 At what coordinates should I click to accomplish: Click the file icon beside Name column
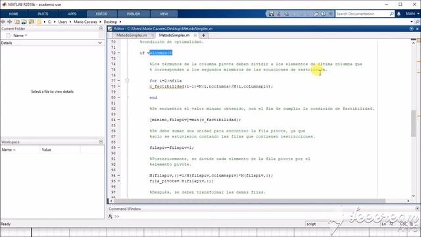pos(8,36)
